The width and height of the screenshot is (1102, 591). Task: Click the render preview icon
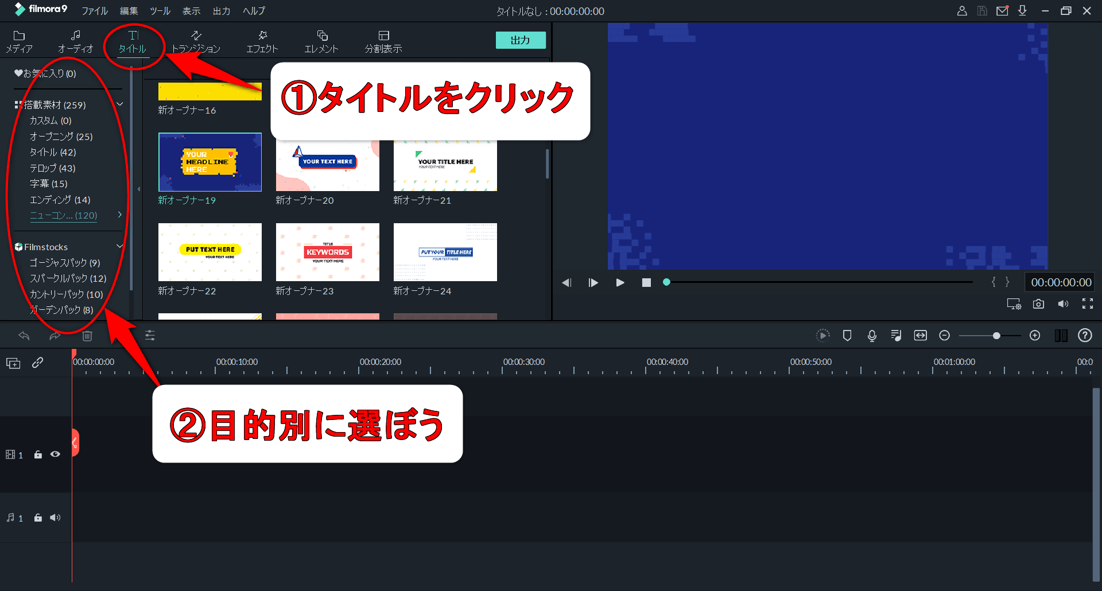(822, 336)
